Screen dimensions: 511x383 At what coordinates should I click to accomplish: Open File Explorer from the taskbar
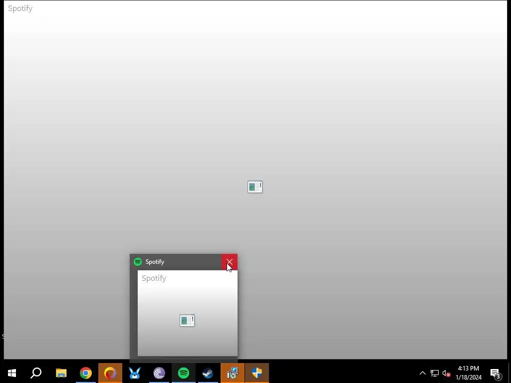pyautogui.click(x=61, y=373)
